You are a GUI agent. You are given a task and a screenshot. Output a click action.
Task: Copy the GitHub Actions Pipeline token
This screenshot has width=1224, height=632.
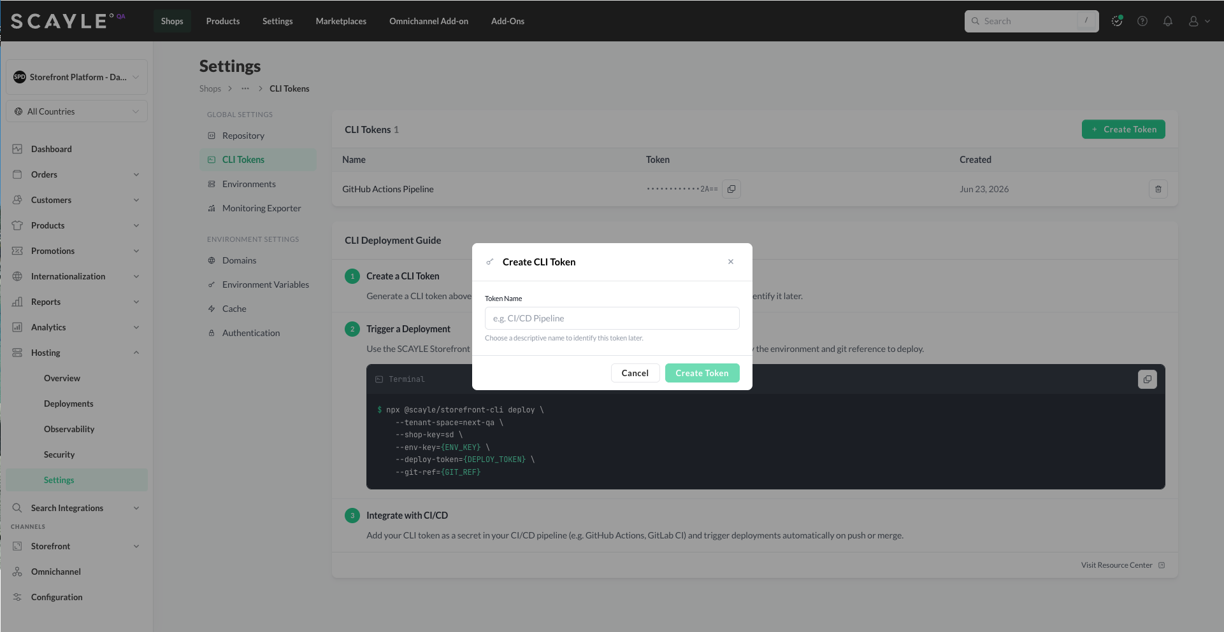tap(731, 189)
